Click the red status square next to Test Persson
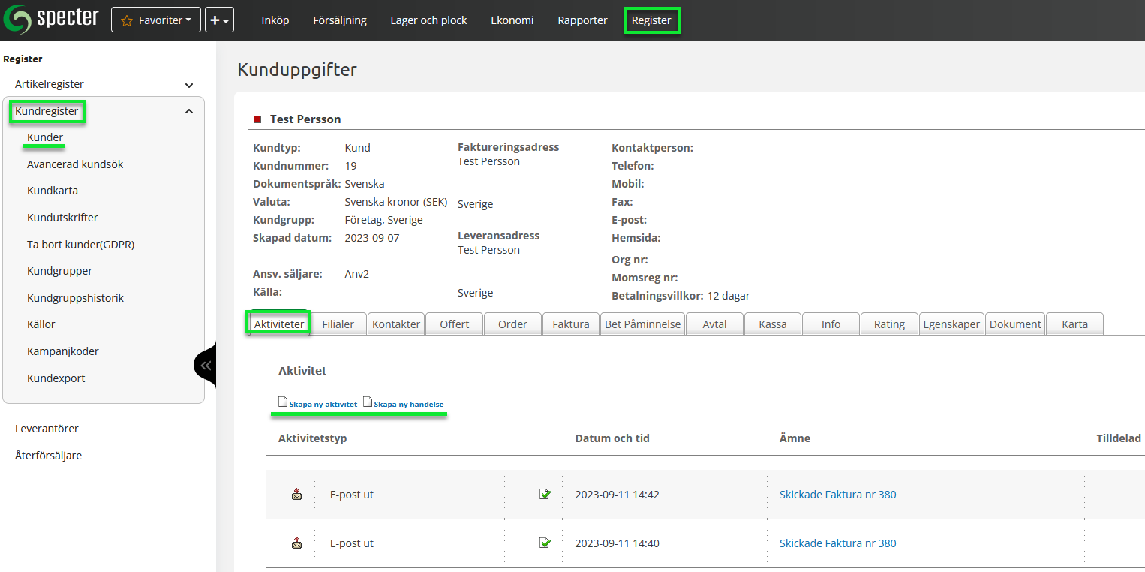Screen dimensions: 1145x572 click(257, 119)
